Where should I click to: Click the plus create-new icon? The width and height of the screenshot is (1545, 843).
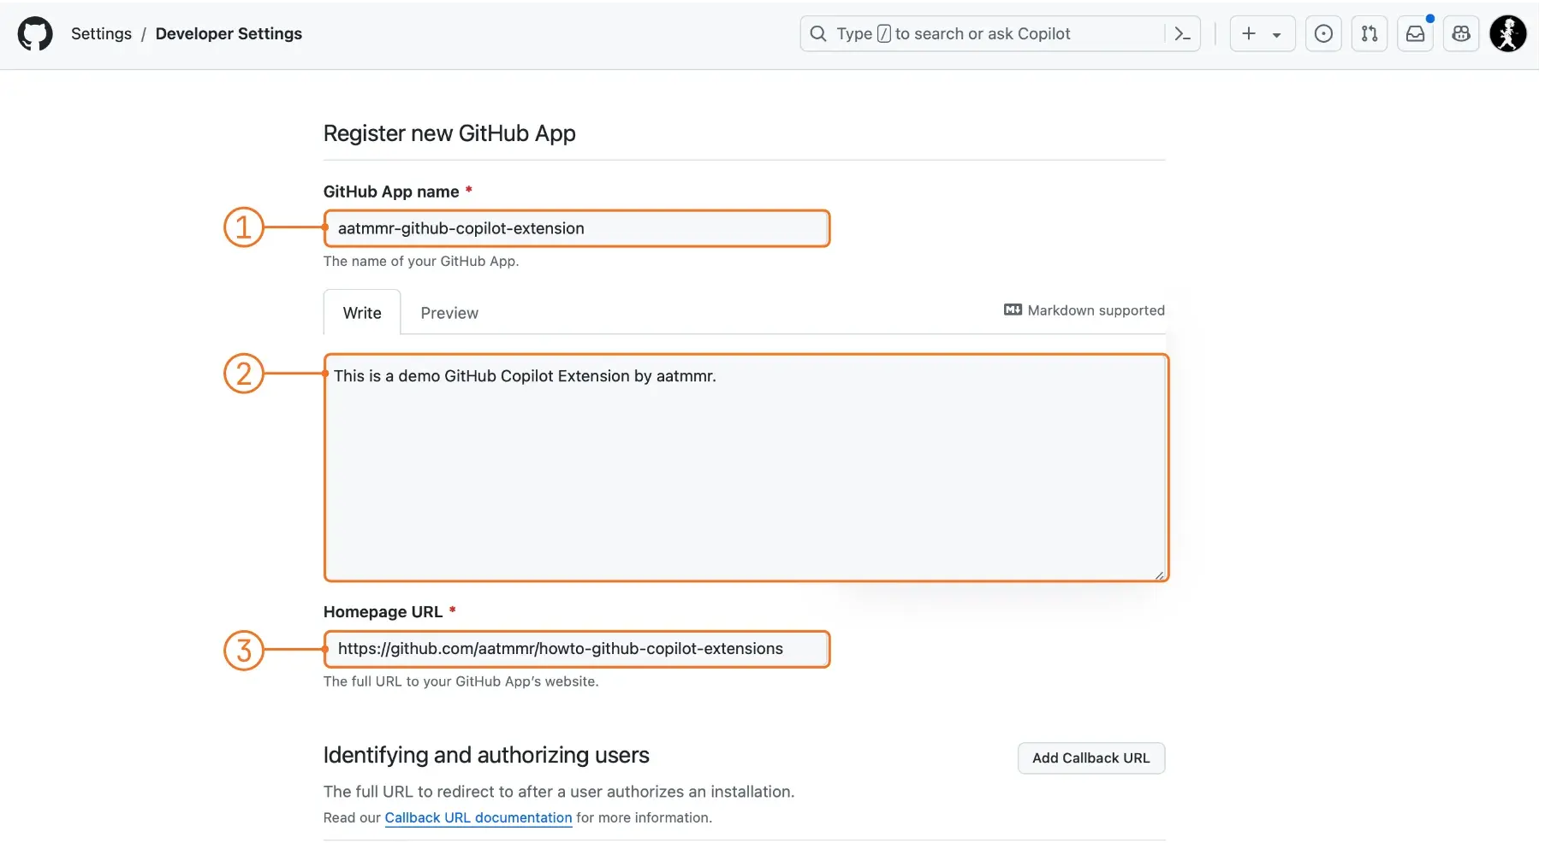1249,33
